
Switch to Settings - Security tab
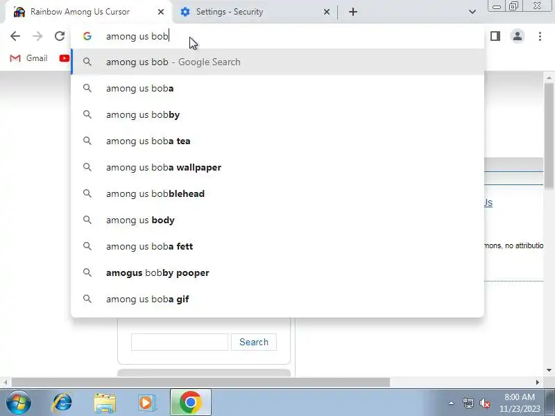254,12
